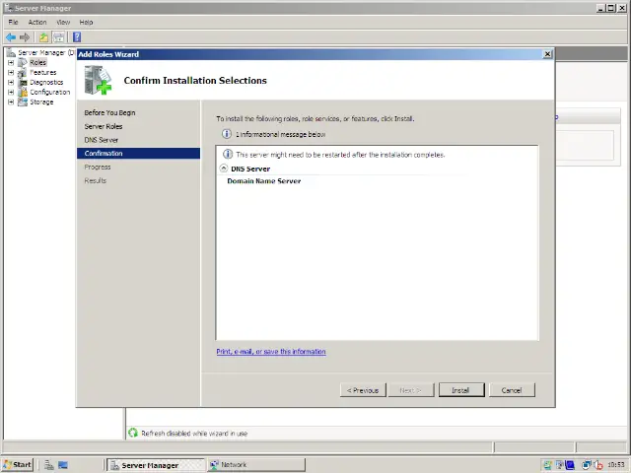Image resolution: width=631 pixels, height=473 pixels.
Task: Select Configuration in the console tree
Action: [50, 92]
